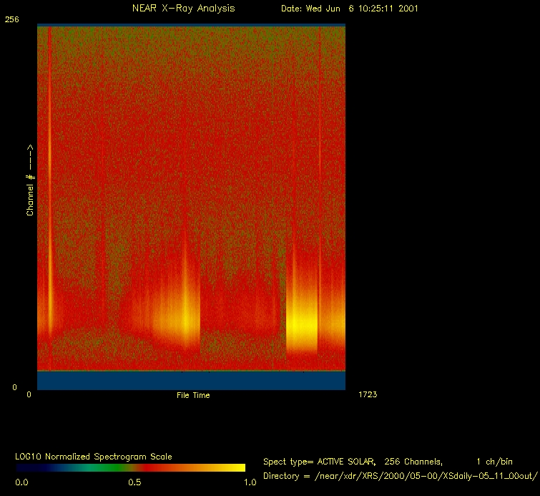The image size is (540, 496).
Task: Click the thin blue strip atop spectrogram
Action: 191,25
